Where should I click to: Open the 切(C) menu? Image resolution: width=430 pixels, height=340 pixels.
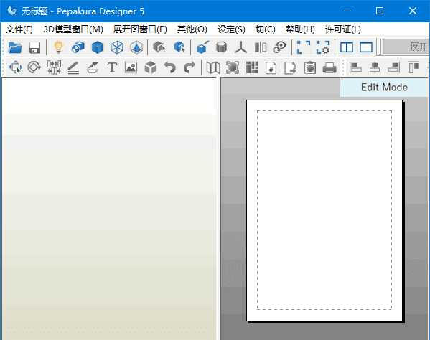[x=265, y=29]
